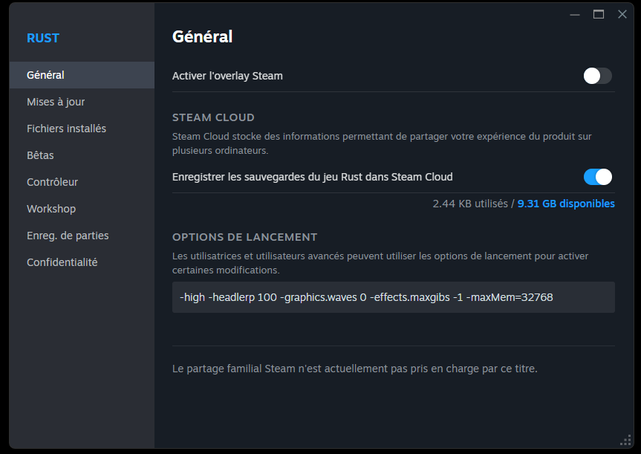Select the Contrôleur settings section
This screenshot has width=641, height=454.
point(52,182)
